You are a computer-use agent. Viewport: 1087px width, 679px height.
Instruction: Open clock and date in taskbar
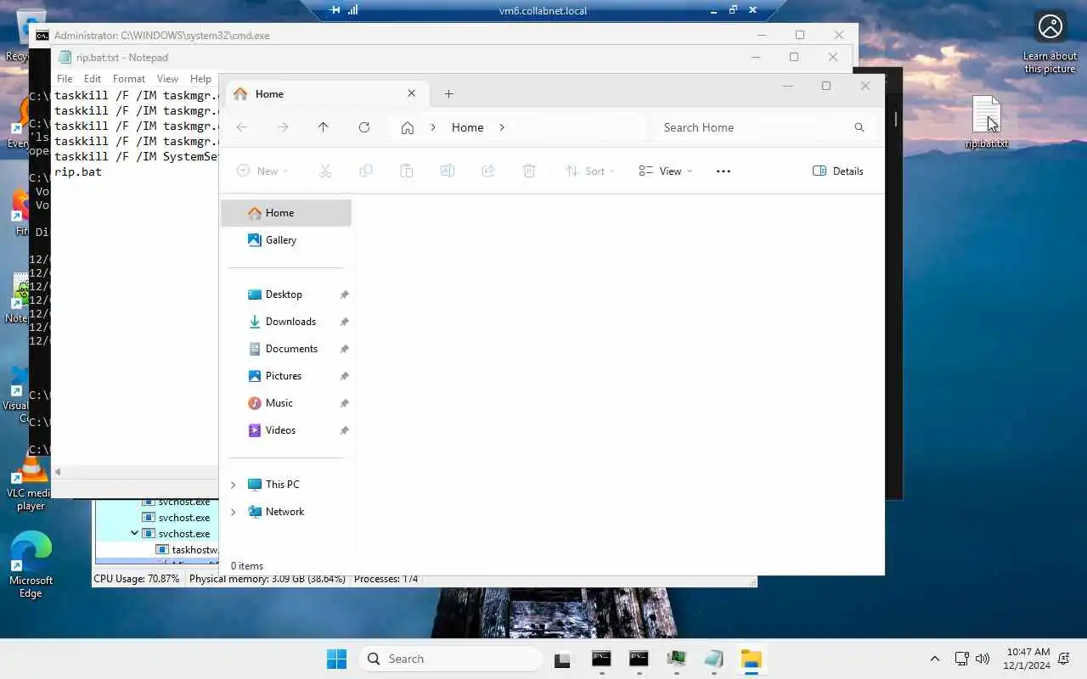coord(1028,659)
